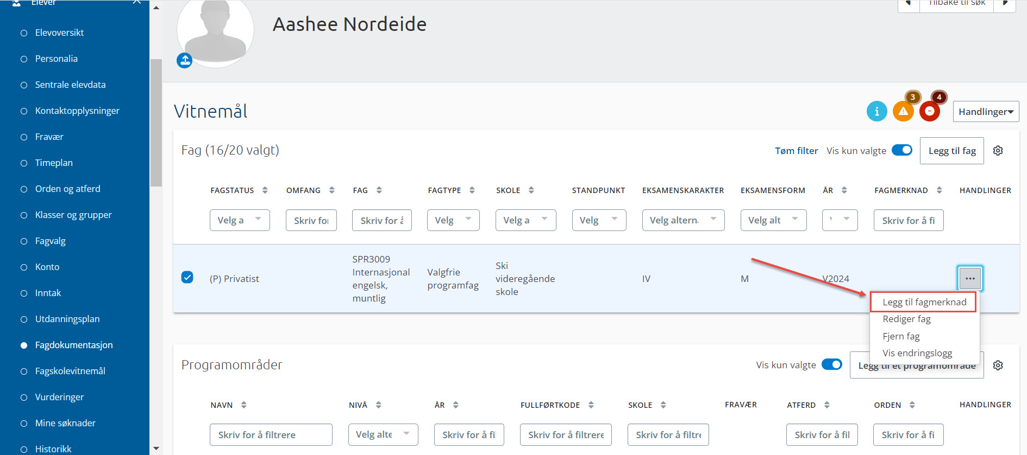Open the blue information indicator

(876, 111)
